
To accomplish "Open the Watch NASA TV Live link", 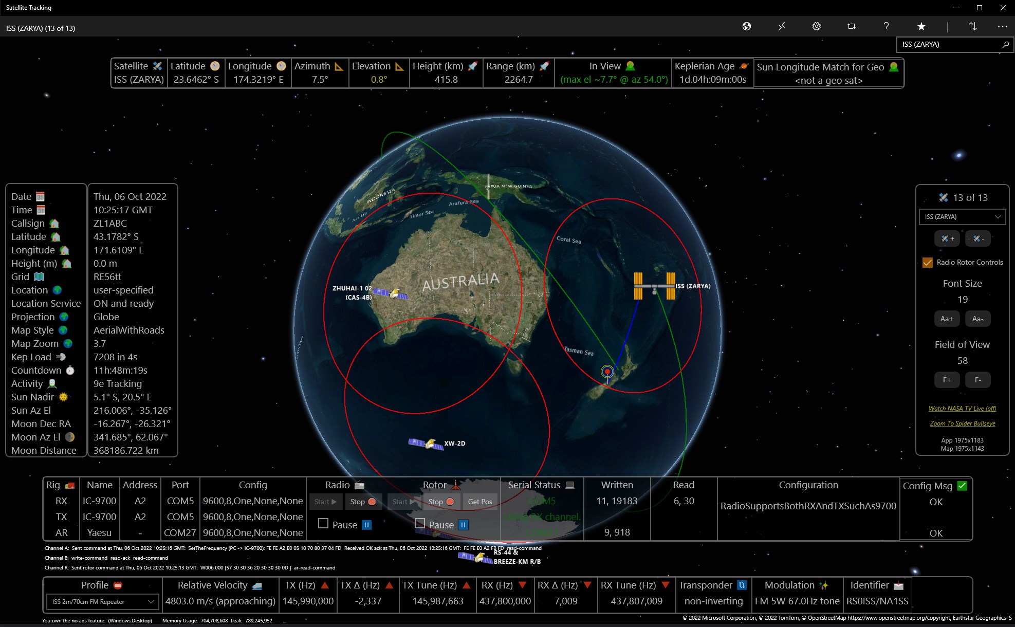I will pyautogui.click(x=962, y=408).
